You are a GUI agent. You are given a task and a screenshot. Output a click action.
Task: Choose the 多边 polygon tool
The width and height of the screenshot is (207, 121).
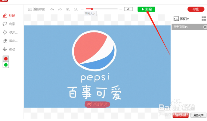(x=10, y=32)
